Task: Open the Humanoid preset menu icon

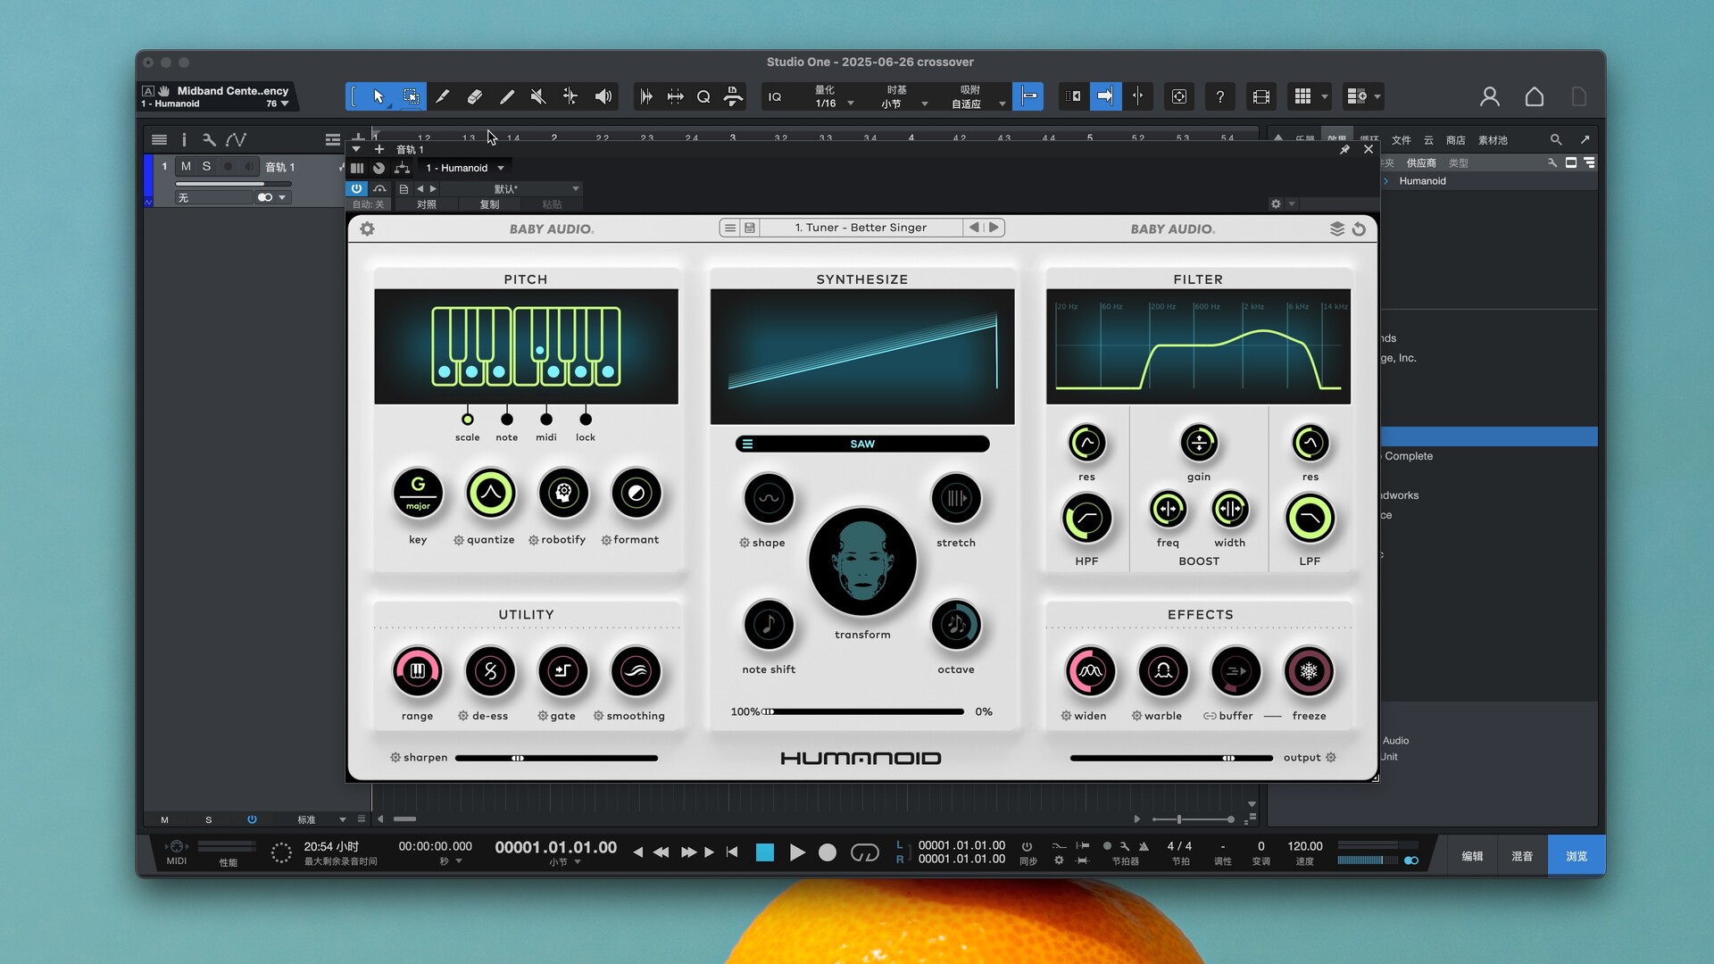Action: pos(730,228)
